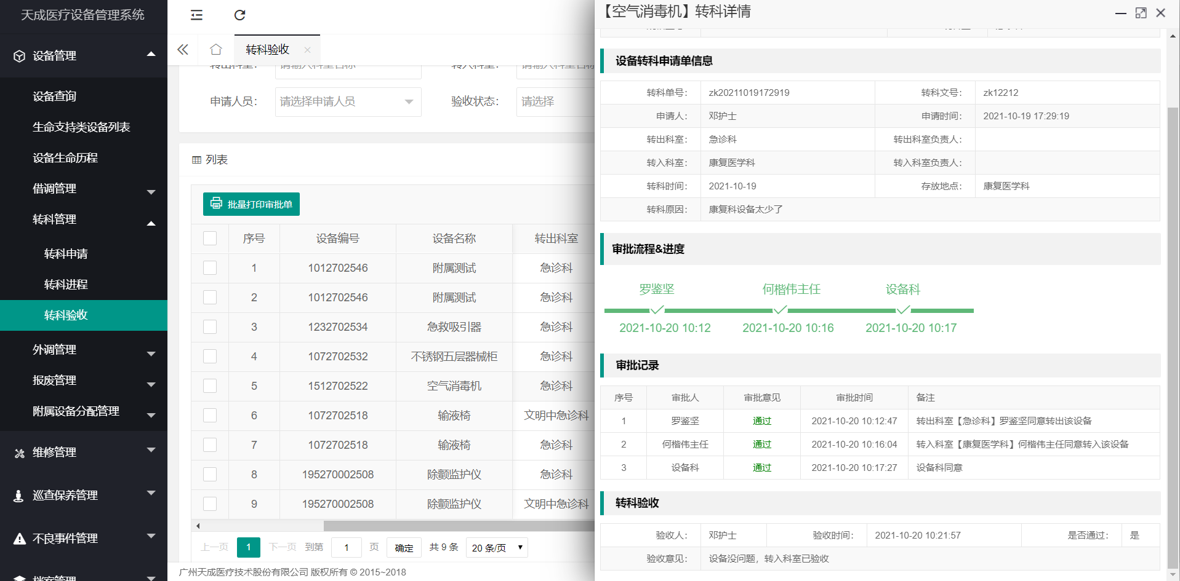Check the row 9 除颤监护仪 checkbox
1180x581 pixels.
coord(210,504)
